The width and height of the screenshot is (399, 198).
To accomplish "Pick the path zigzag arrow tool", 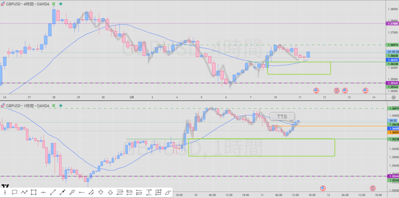I will pyautogui.click(x=24, y=192).
